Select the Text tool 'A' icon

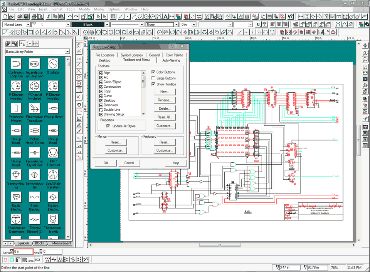click(x=165, y=17)
